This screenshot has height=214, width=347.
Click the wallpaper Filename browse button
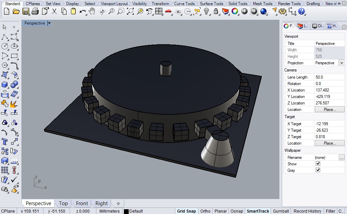point(342,158)
